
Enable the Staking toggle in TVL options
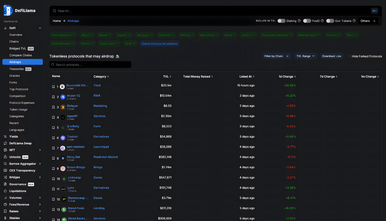point(281,21)
